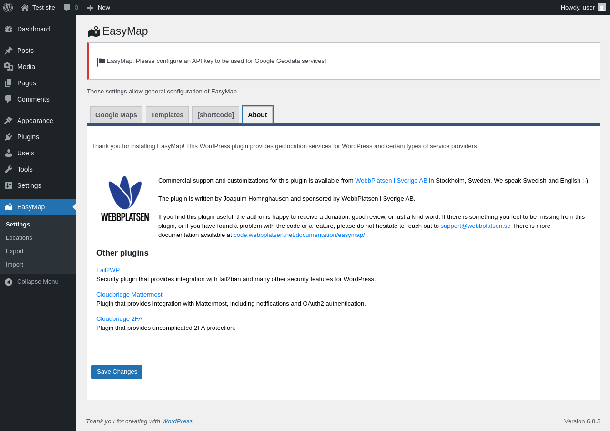Switch to the Google Maps tab
The image size is (610, 431).
[116, 115]
